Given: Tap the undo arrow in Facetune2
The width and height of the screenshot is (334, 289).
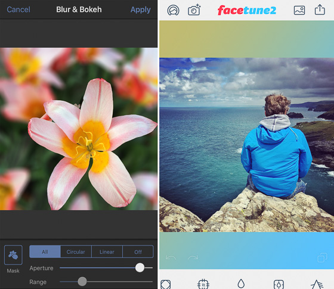Looking at the screenshot, I should [x=171, y=257].
